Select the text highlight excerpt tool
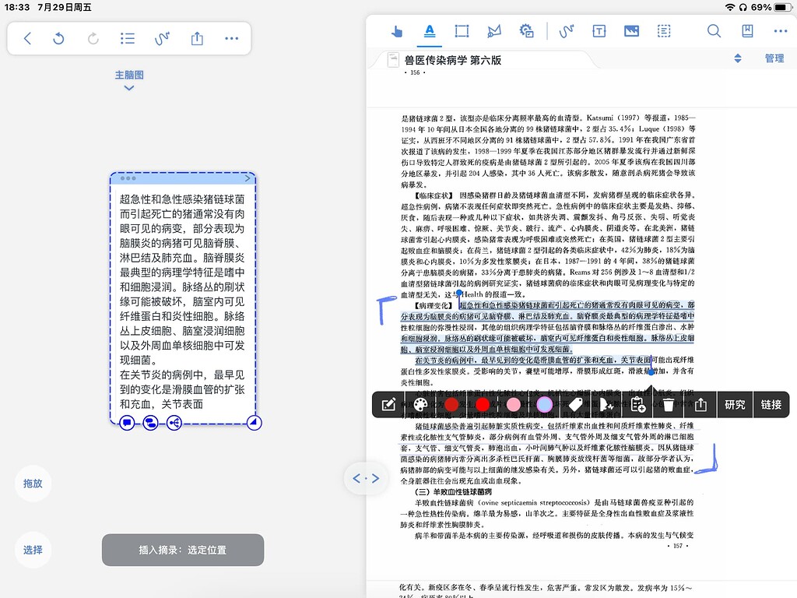The height and width of the screenshot is (598, 797). [x=430, y=31]
